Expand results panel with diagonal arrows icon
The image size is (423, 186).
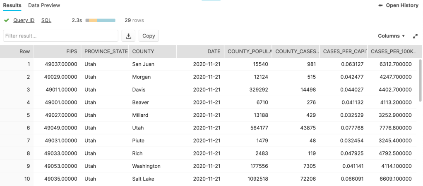[x=415, y=36]
